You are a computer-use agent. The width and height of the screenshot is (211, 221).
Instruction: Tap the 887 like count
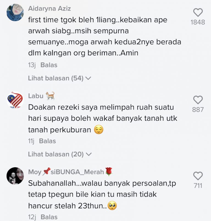tap(198, 110)
